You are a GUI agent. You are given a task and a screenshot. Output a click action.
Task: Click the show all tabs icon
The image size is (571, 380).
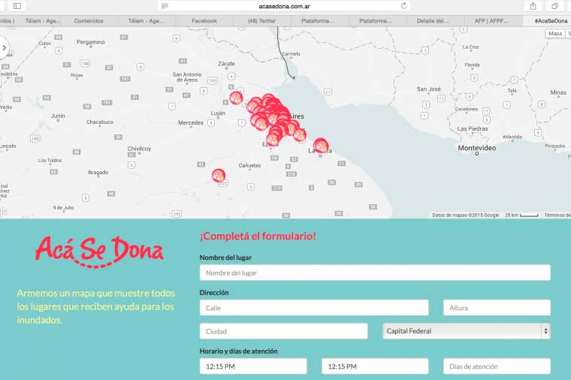click(x=555, y=6)
